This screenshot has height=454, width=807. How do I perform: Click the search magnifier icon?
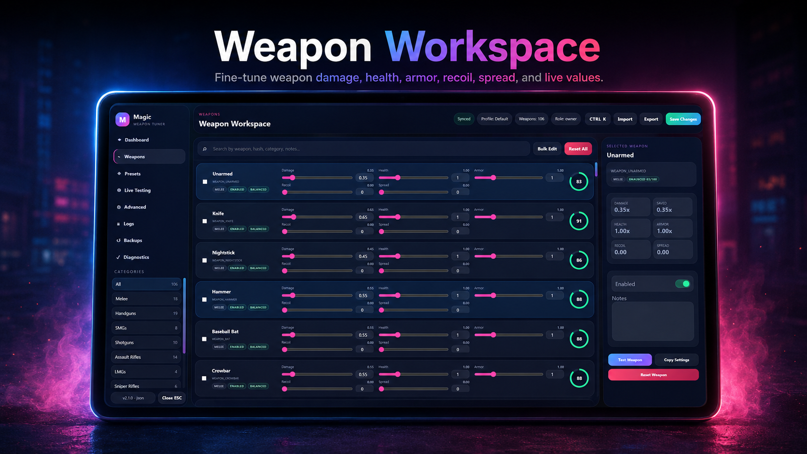pyautogui.click(x=205, y=149)
